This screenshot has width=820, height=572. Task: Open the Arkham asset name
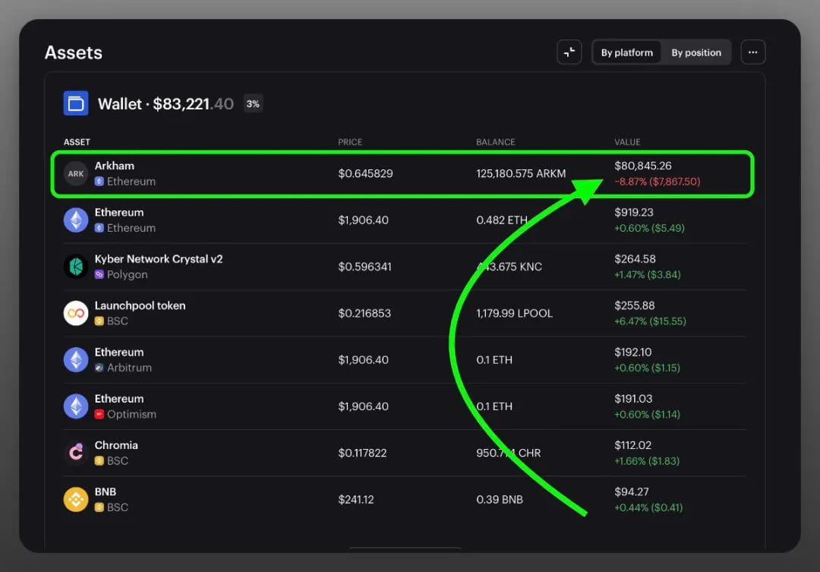(115, 166)
